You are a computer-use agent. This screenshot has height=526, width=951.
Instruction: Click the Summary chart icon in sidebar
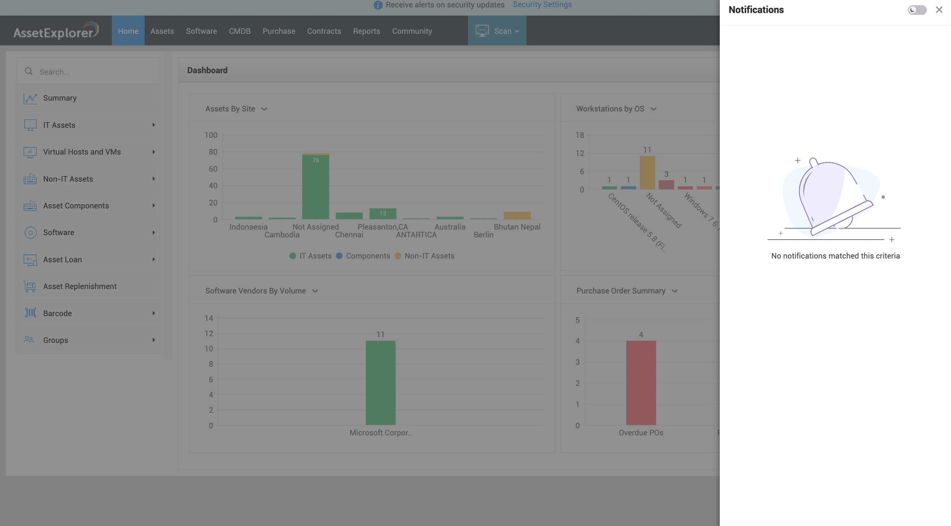pyautogui.click(x=30, y=98)
